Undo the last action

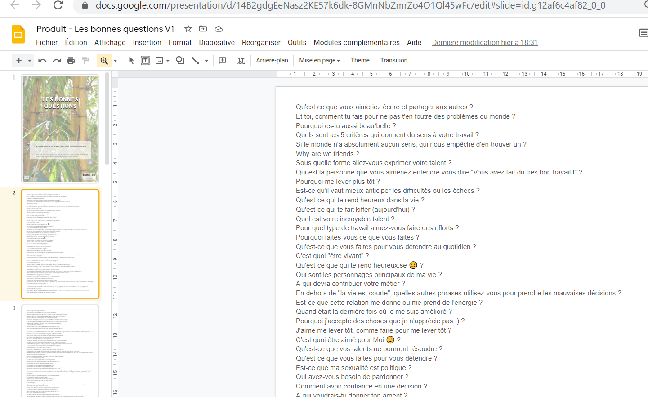[x=42, y=60]
